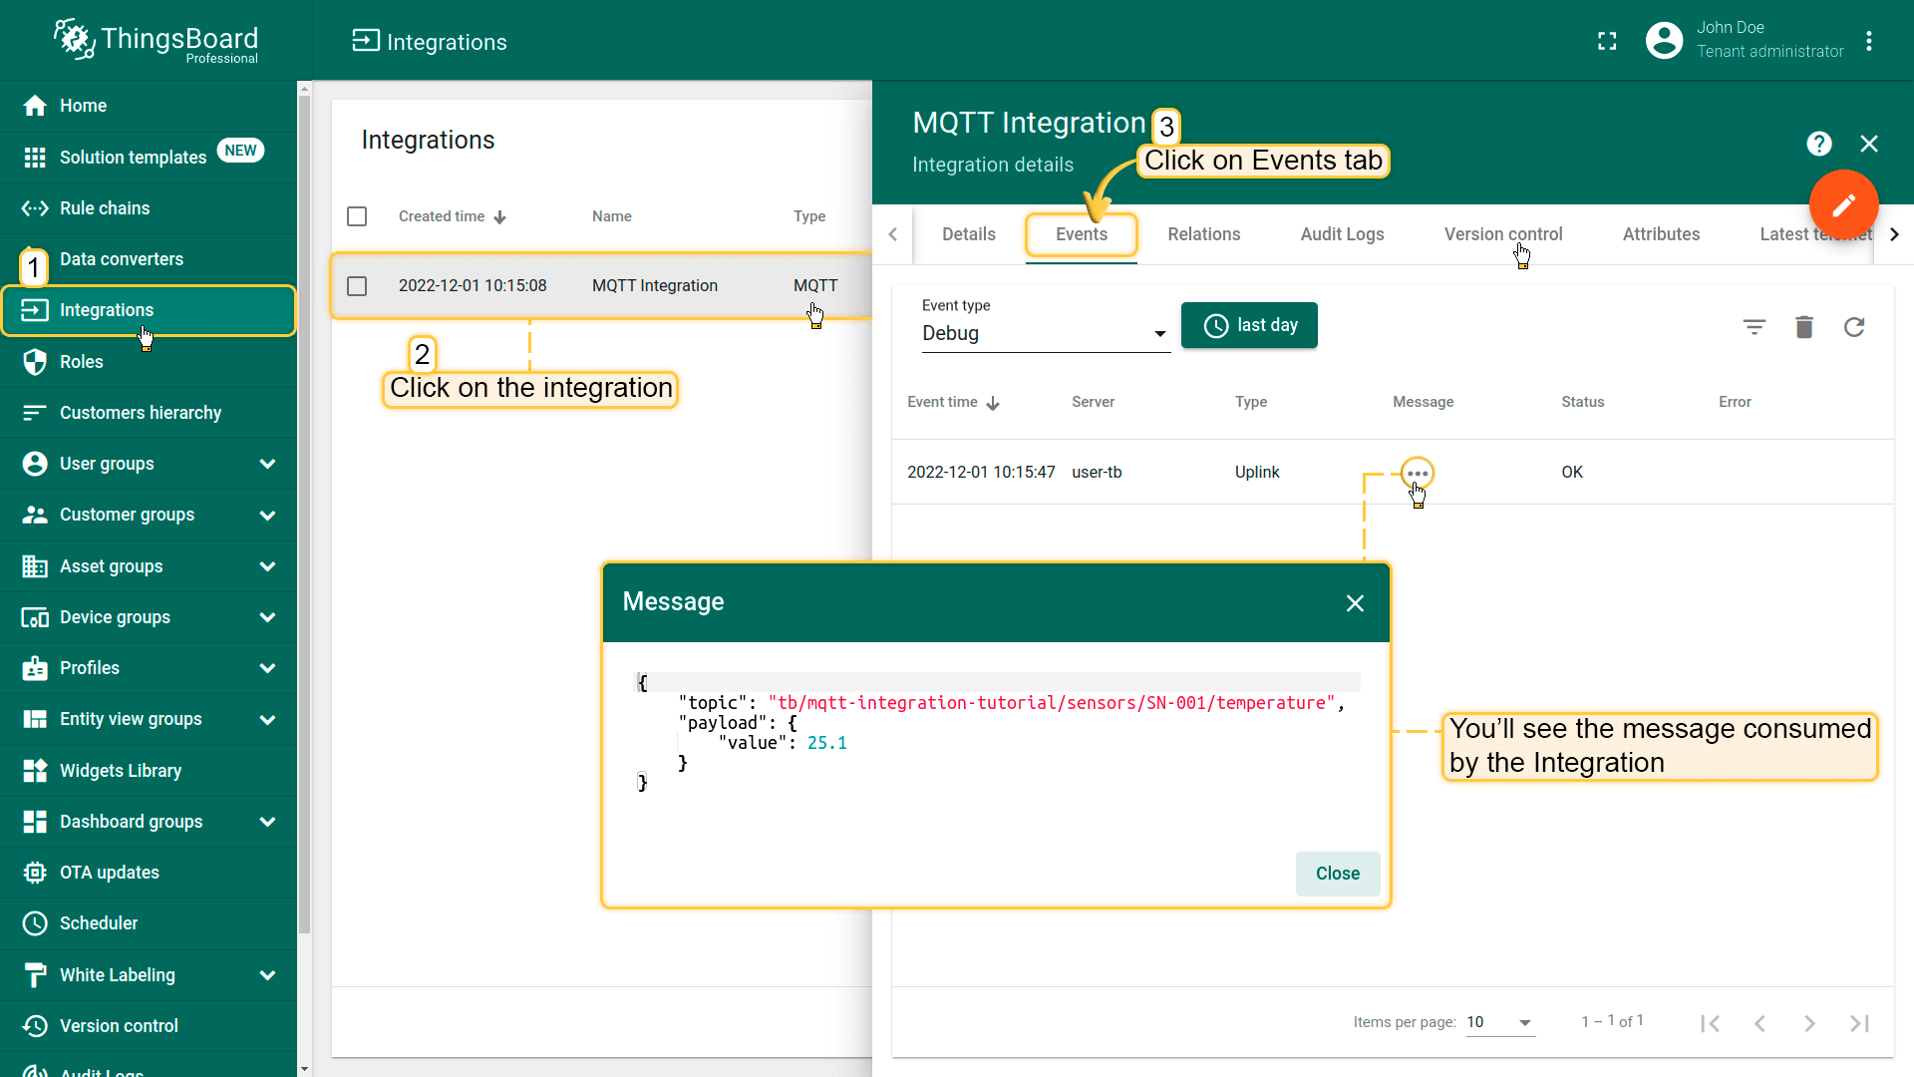This screenshot has height=1077, width=1914.
Task: Expand Entity view groups menu
Action: 267,719
